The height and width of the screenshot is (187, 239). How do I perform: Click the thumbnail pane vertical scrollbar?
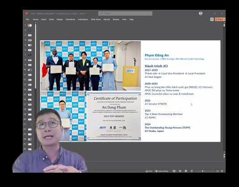point(36,56)
